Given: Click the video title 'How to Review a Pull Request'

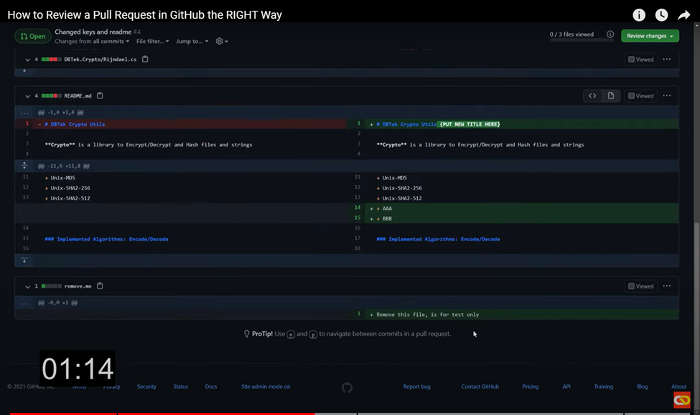Looking at the screenshot, I should coord(144,15).
